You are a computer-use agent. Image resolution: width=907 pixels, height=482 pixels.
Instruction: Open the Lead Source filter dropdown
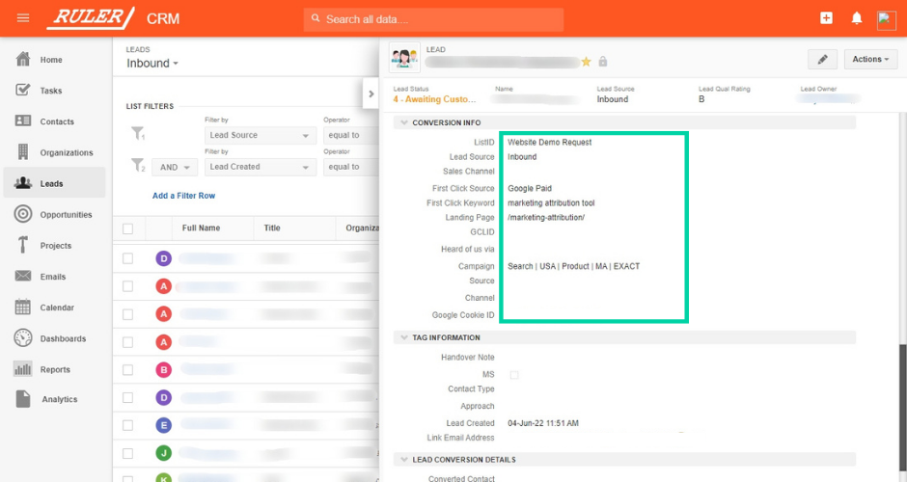click(x=262, y=136)
